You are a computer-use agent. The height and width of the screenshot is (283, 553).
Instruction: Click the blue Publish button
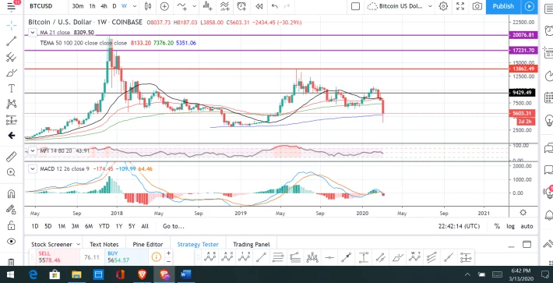[503, 6]
